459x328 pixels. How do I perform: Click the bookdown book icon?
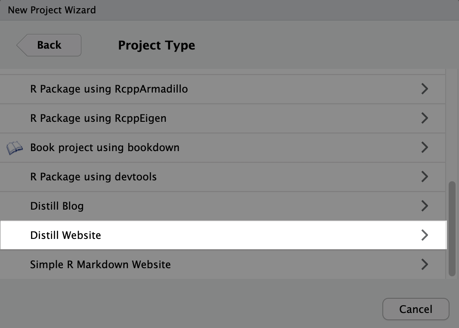coord(15,148)
